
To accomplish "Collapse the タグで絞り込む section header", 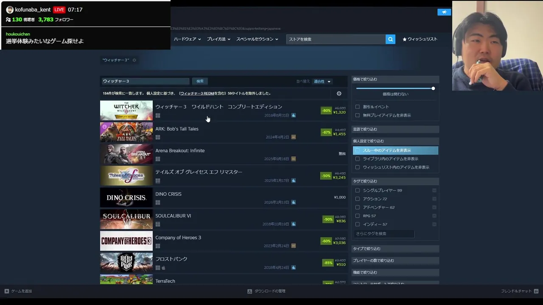I will click(395, 181).
